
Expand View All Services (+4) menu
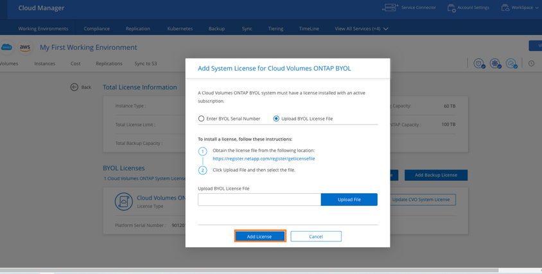(361, 29)
